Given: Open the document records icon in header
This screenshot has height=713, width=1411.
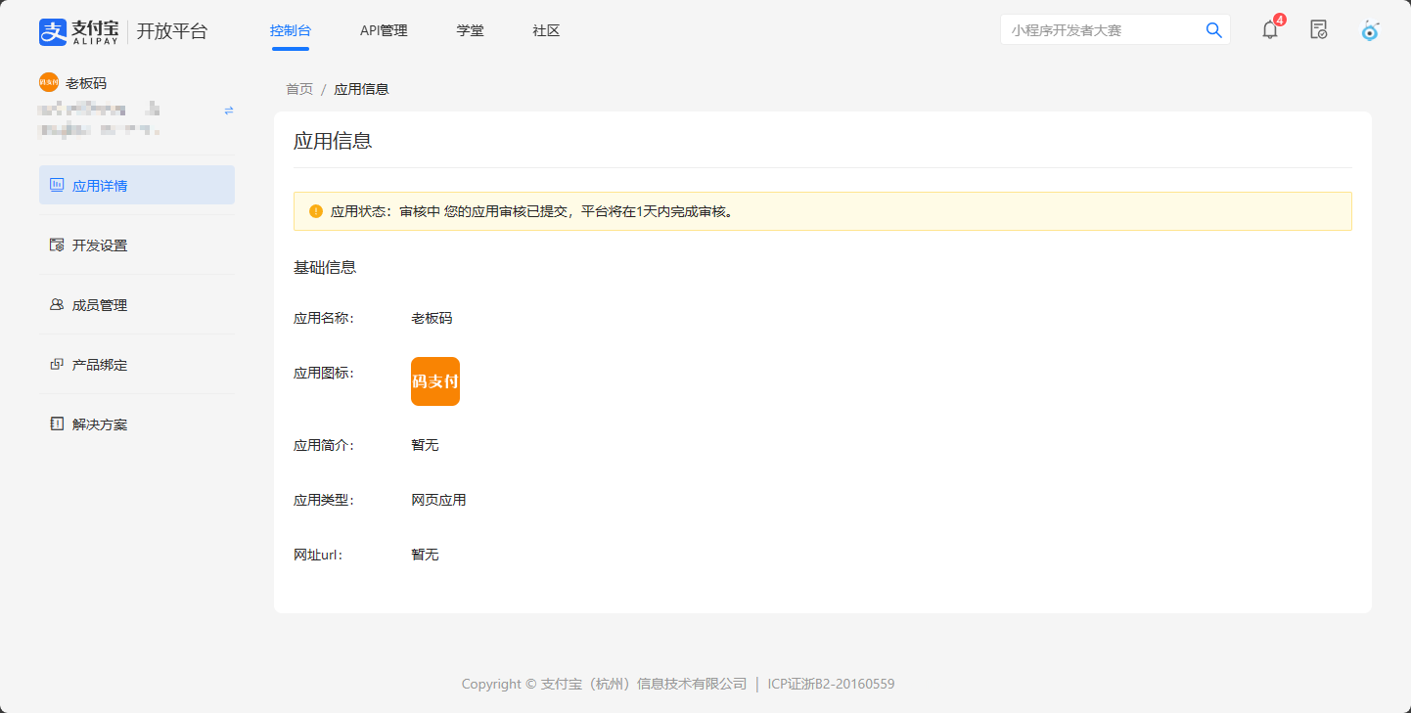Looking at the screenshot, I should [x=1319, y=30].
